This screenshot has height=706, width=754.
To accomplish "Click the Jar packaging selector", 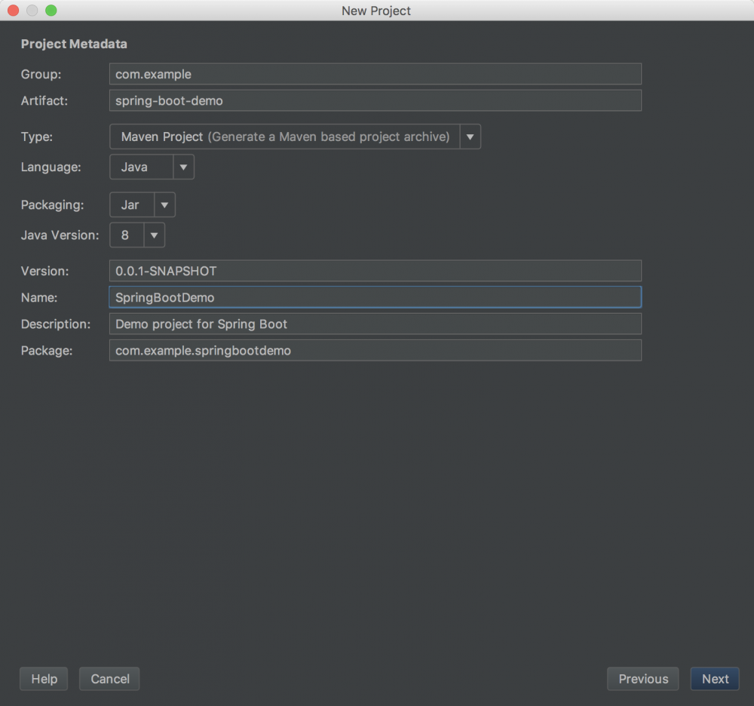I will coord(132,204).
